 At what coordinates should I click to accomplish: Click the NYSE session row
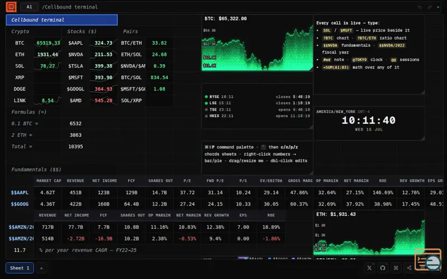pos(257,97)
